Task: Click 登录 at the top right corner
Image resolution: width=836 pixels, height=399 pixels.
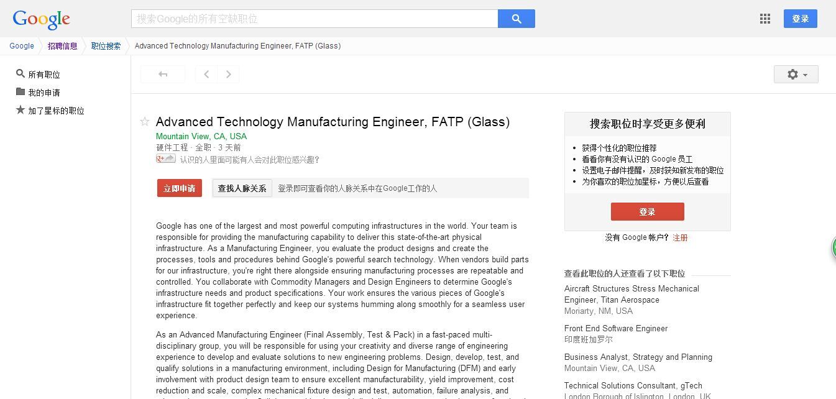Action: 801,19
